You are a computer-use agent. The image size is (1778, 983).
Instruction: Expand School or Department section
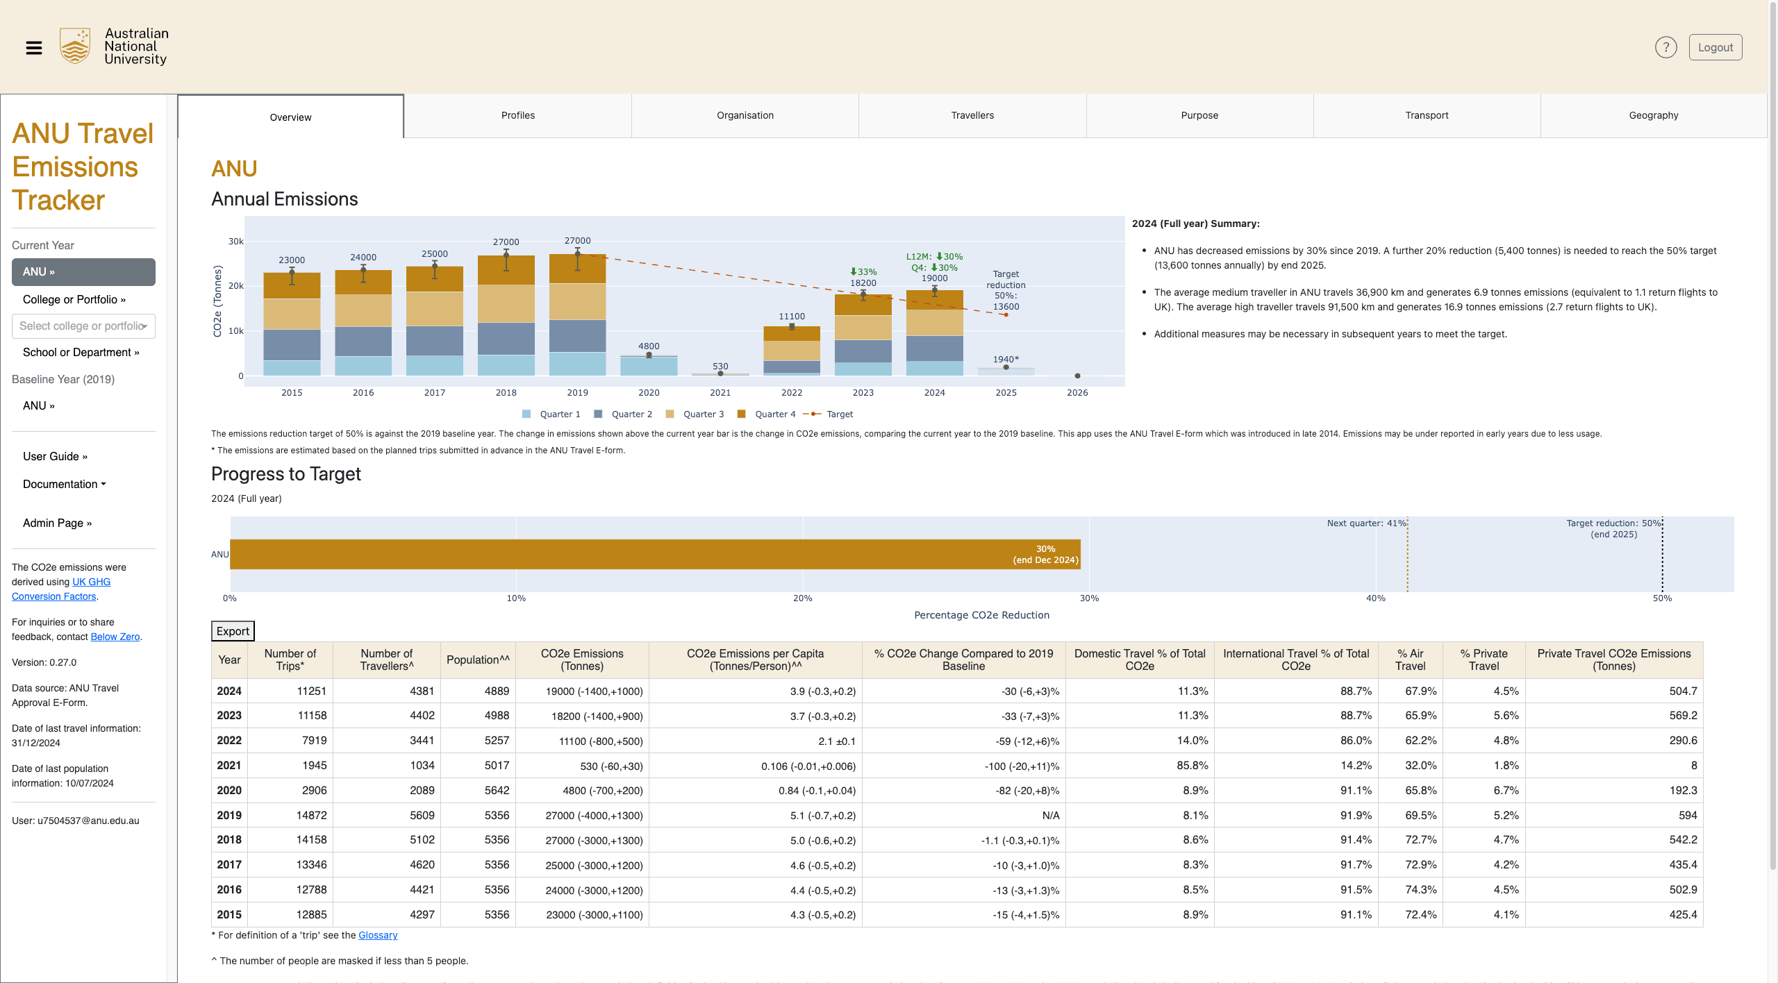81,353
